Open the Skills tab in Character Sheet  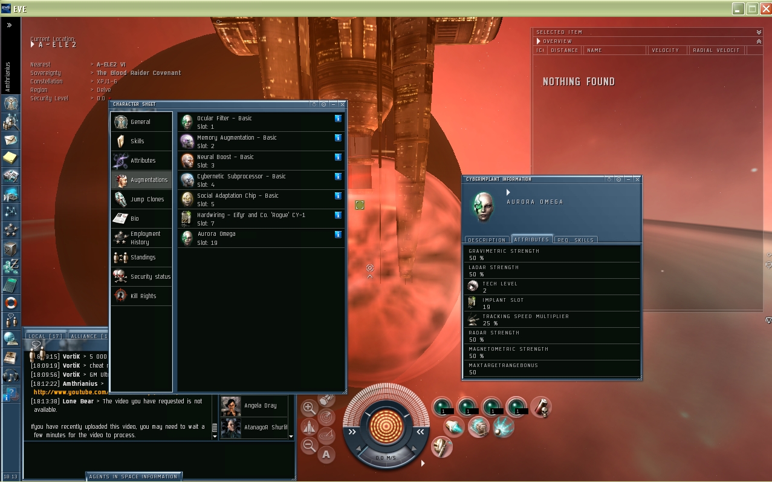pos(141,141)
